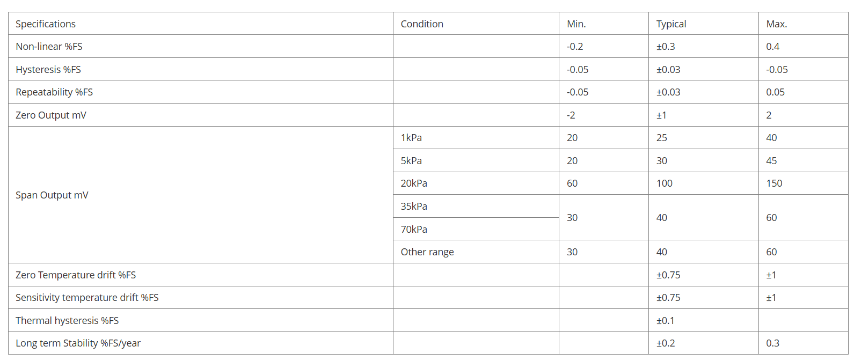Screen dimensions: 854x361
Task: Select the 35kPa condition cell
Action: (x=414, y=207)
